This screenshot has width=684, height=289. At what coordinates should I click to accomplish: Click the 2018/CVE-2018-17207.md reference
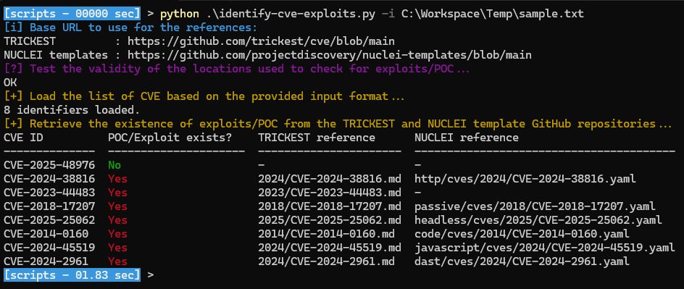(x=330, y=206)
